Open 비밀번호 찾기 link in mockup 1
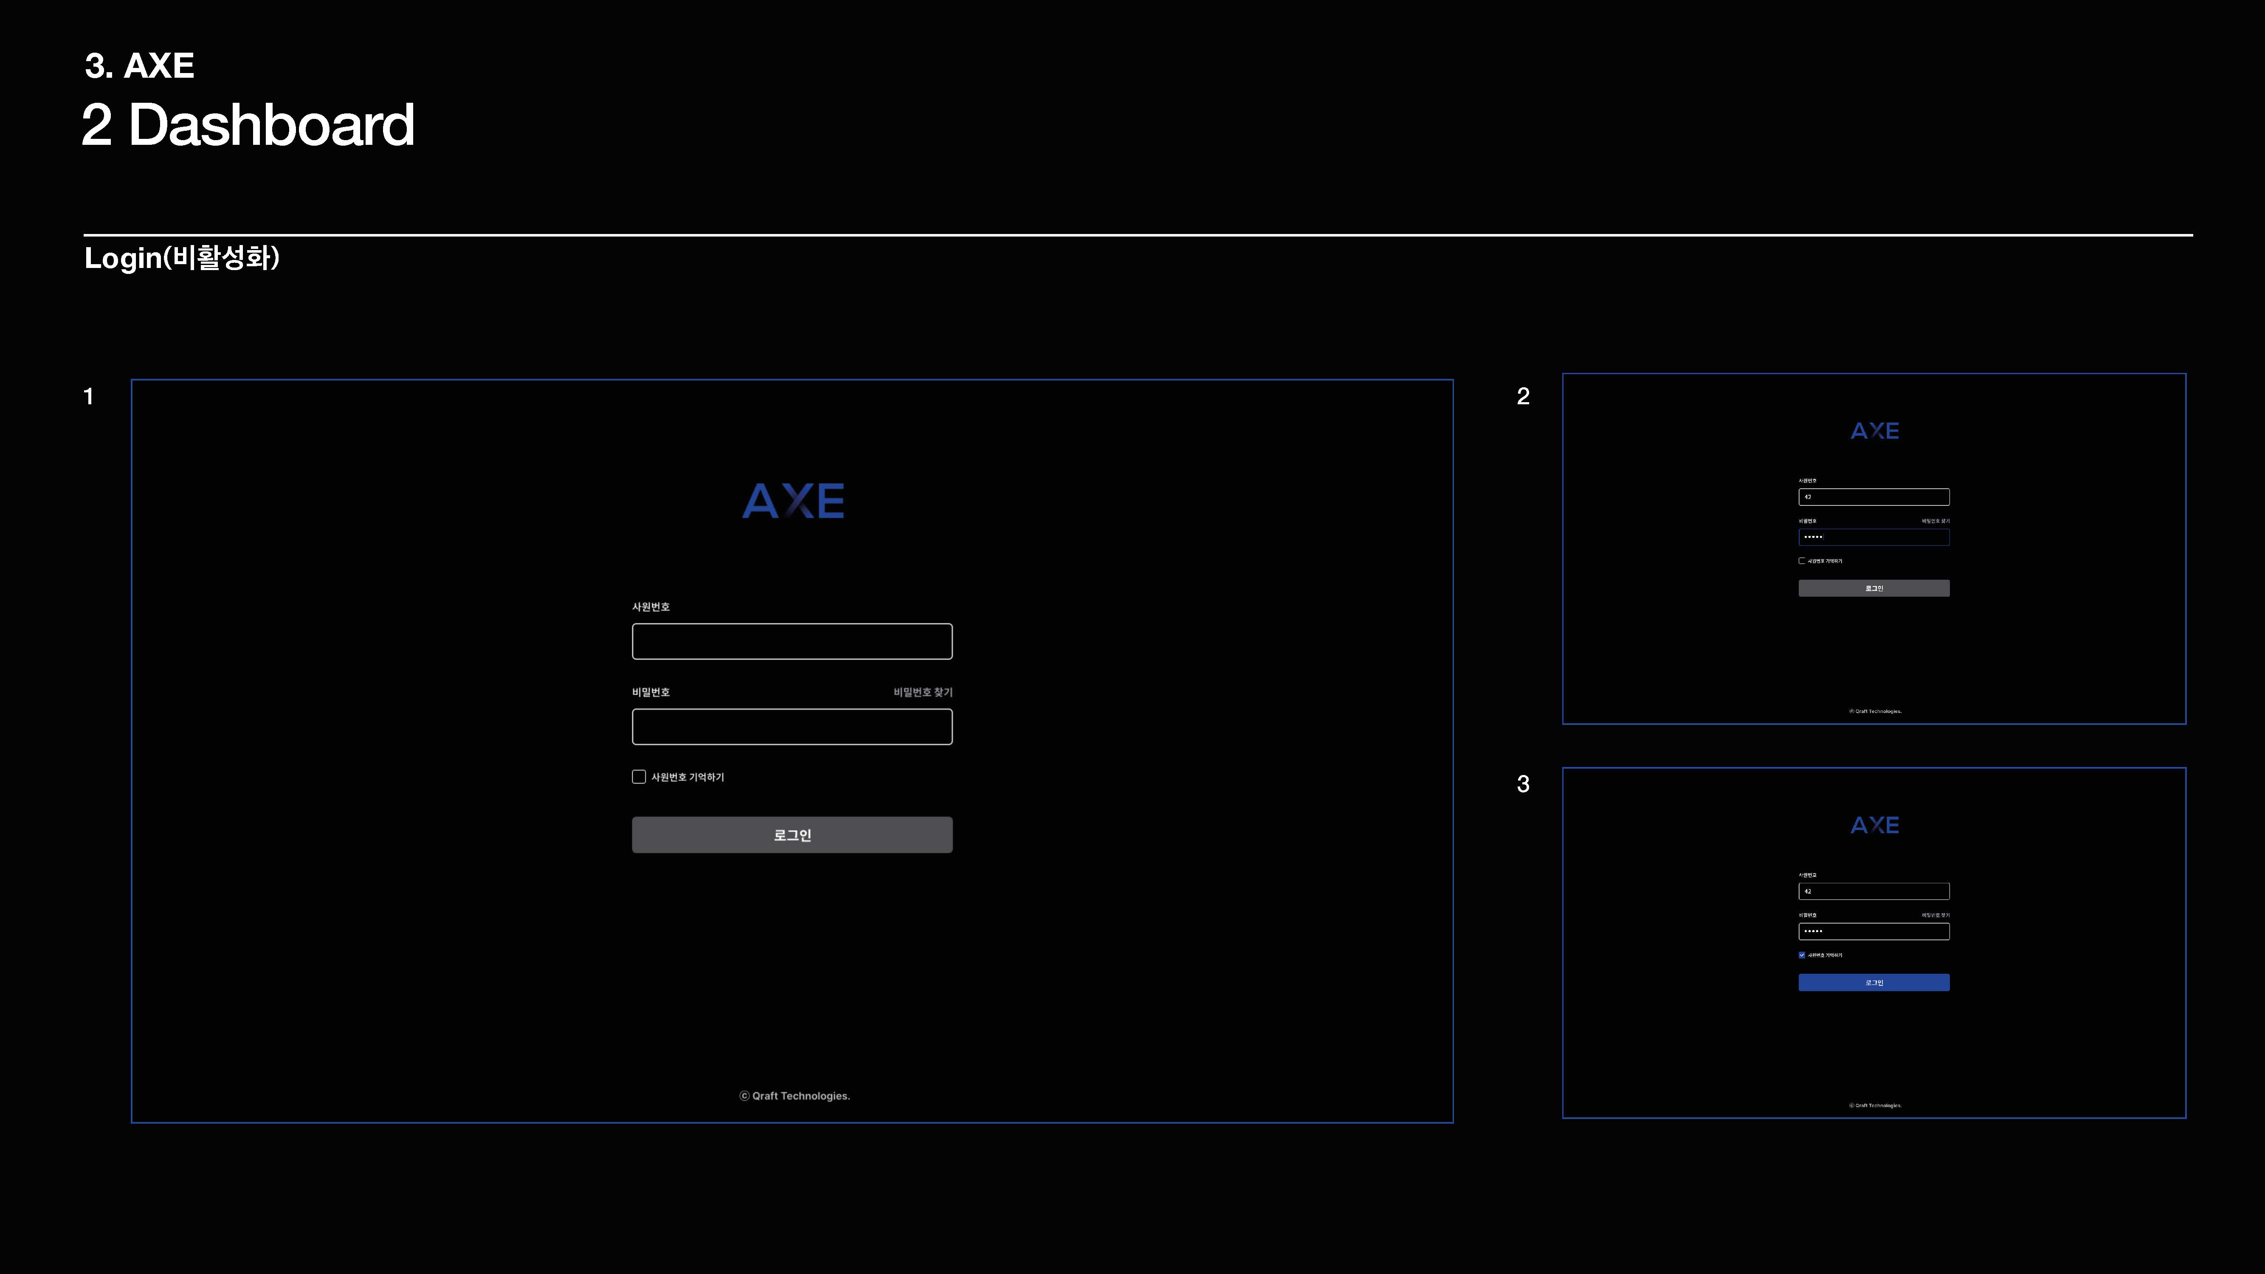The image size is (2265, 1274). coord(922,692)
